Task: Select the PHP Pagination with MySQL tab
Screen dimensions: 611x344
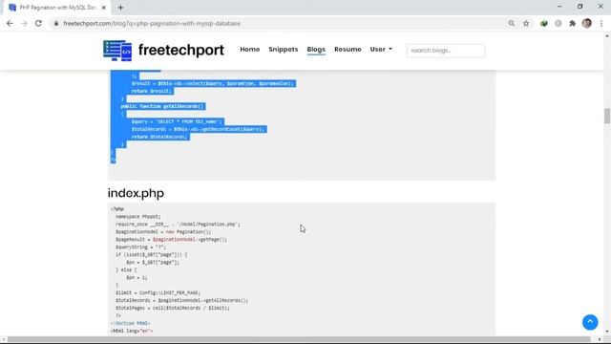Action: coord(57,8)
